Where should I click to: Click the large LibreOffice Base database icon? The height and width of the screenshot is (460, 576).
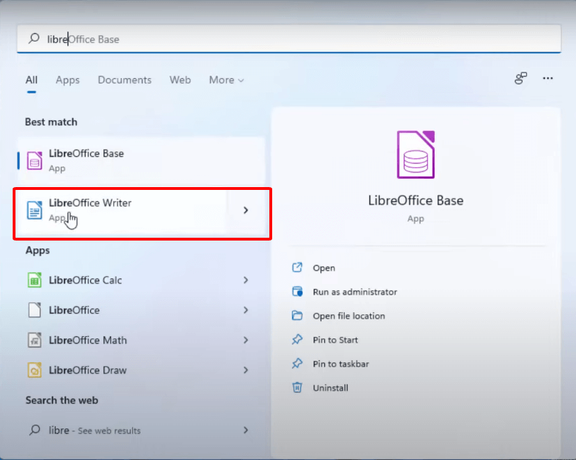[x=416, y=153]
